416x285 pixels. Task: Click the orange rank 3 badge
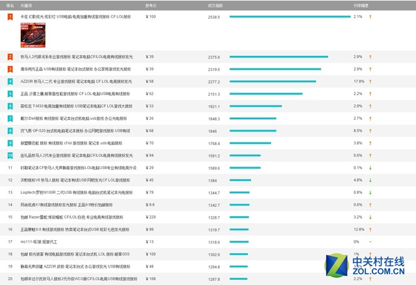click(x=10, y=69)
